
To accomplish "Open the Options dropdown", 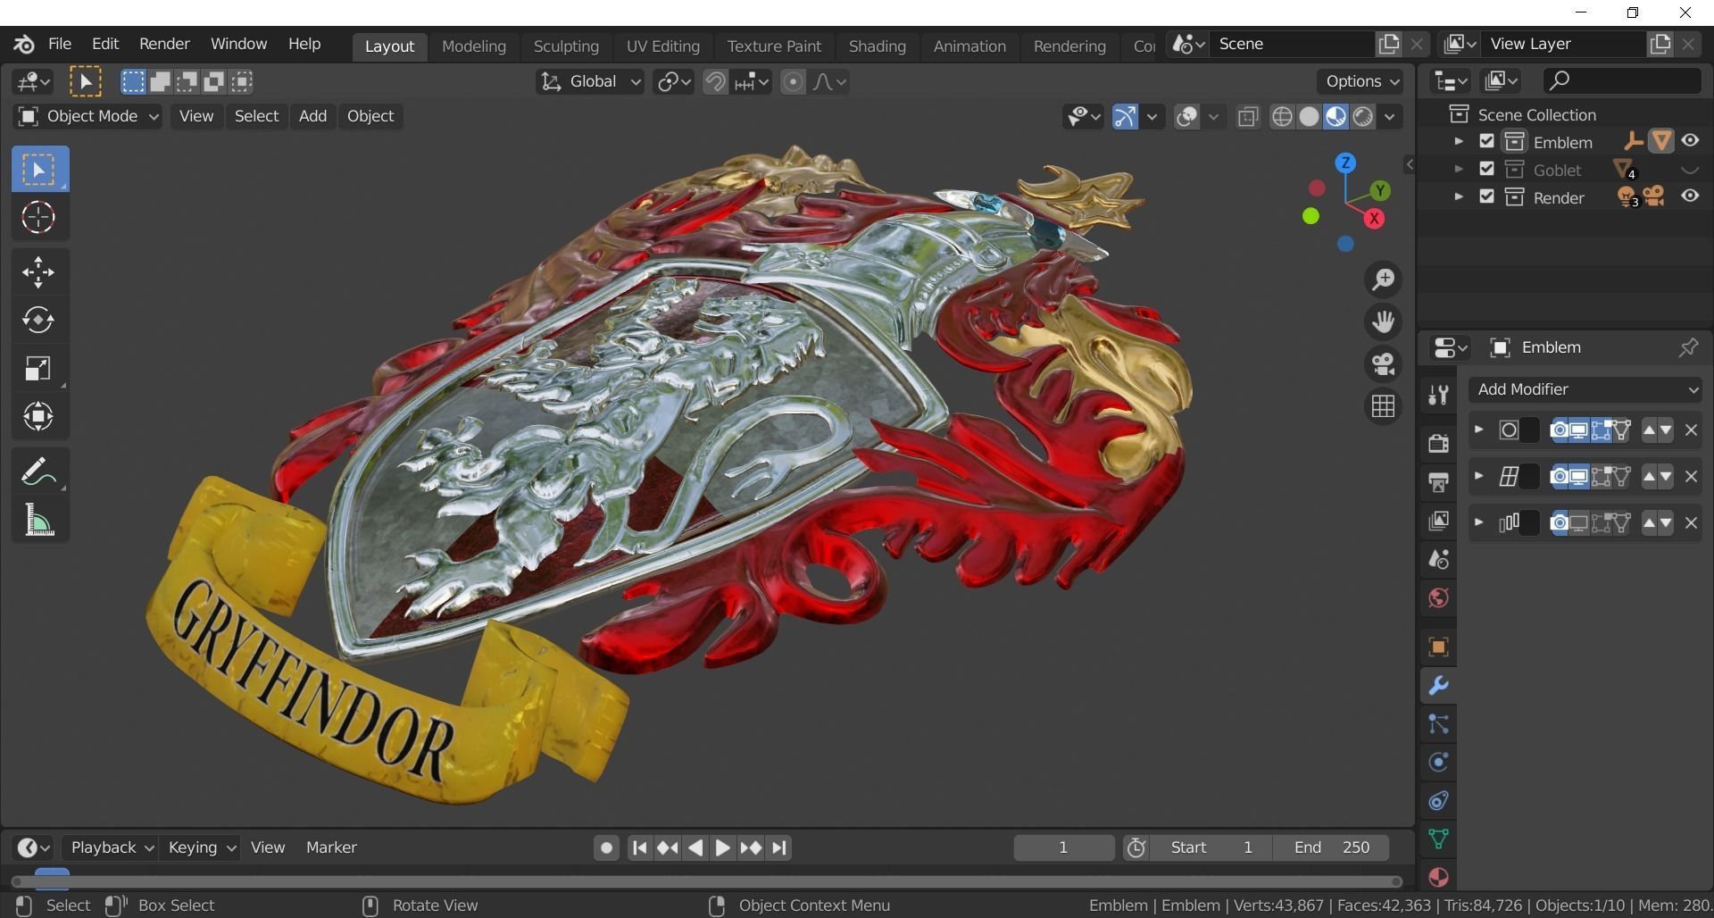I will point(1361,81).
